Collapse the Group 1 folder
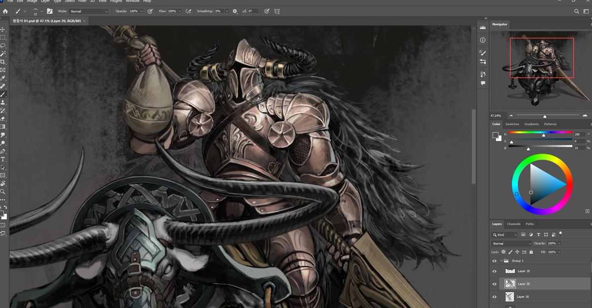 pyautogui.click(x=502, y=261)
